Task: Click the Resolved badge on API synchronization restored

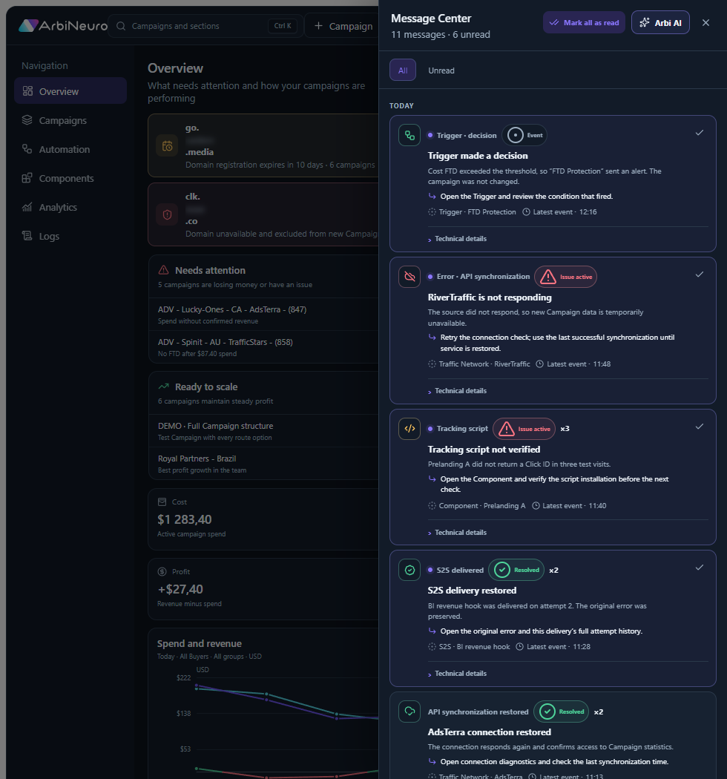Action: point(561,711)
